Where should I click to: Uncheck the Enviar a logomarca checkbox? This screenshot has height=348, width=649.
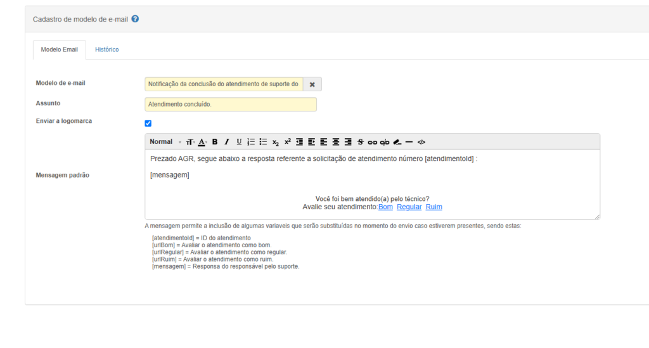point(148,124)
